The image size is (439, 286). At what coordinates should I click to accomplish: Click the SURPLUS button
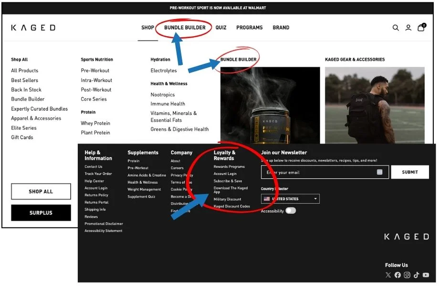[41, 213]
